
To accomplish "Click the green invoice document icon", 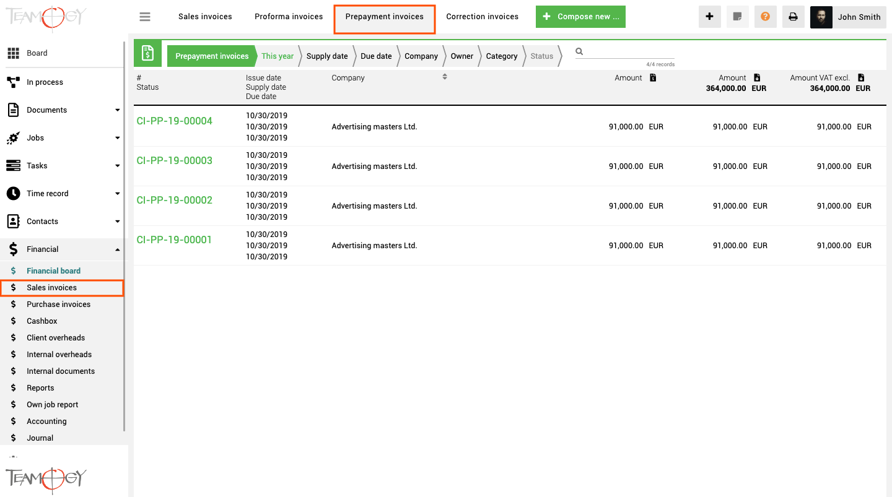I will click(x=147, y=53).
